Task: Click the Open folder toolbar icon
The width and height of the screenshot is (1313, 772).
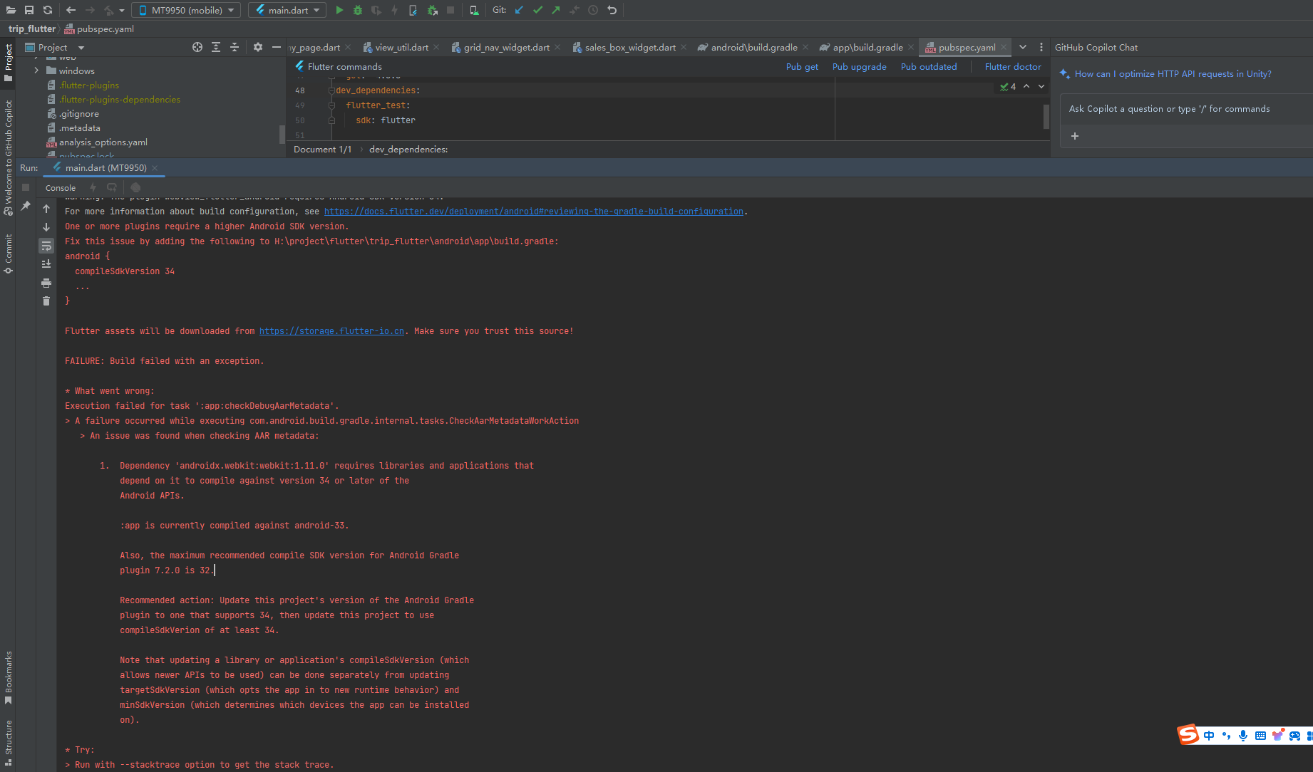Action: tap(11, 10)
